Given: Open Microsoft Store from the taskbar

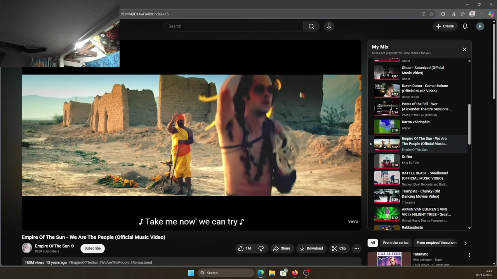Looking at the screenshot, I should [283, 273].
